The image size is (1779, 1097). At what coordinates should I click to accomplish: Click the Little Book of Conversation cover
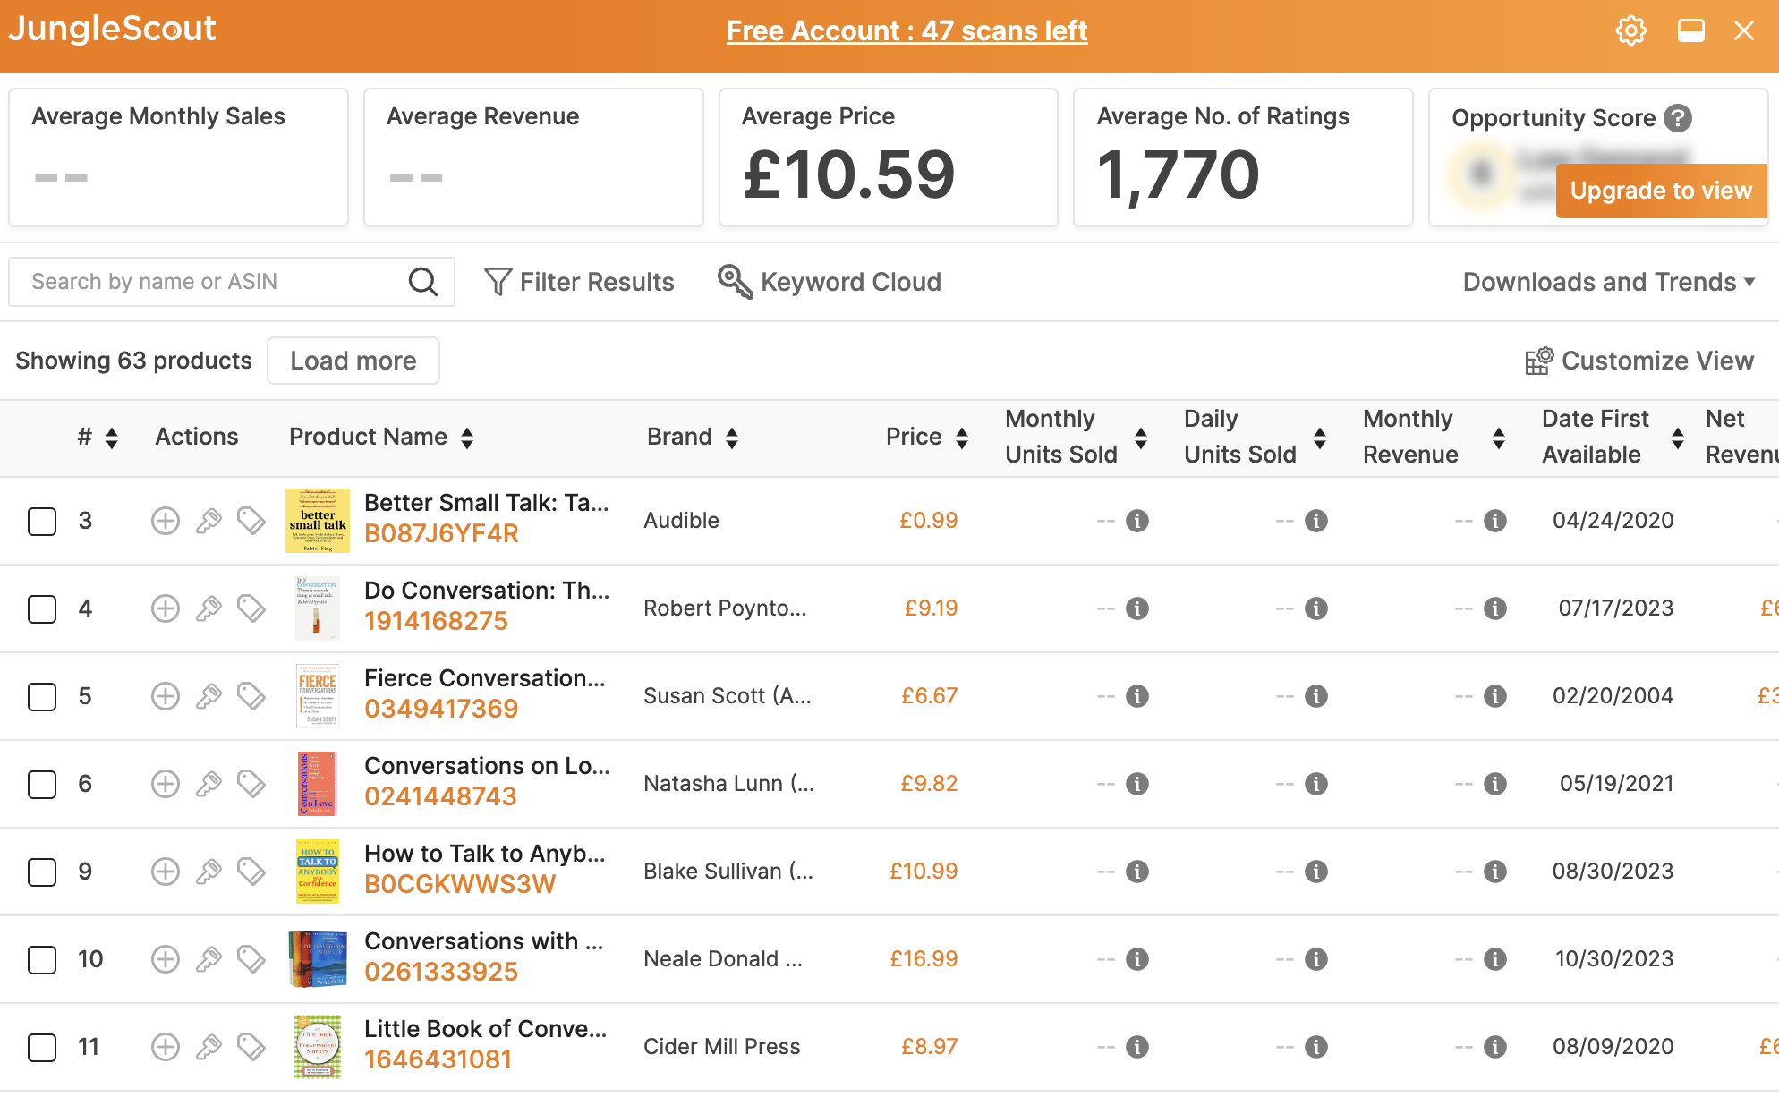(x=318, y=1047)
